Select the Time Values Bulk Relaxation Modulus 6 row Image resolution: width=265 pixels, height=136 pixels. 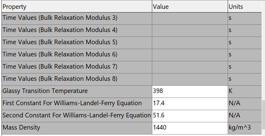[132, 55]
